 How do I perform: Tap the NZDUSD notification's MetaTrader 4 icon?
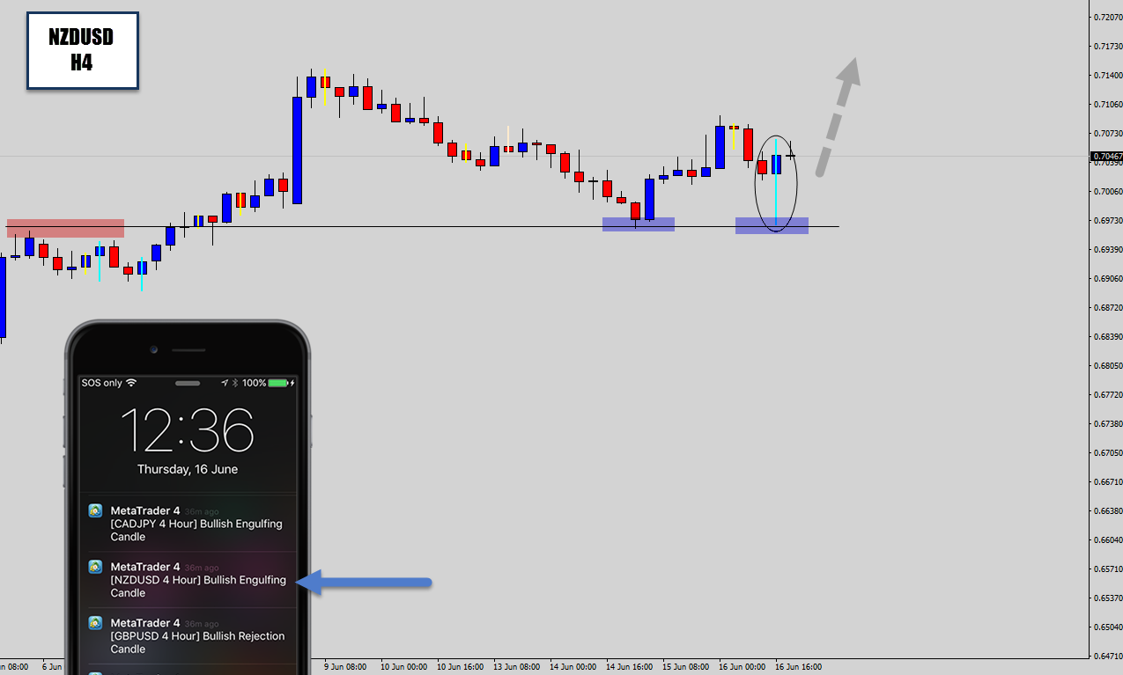pos(95,567)
